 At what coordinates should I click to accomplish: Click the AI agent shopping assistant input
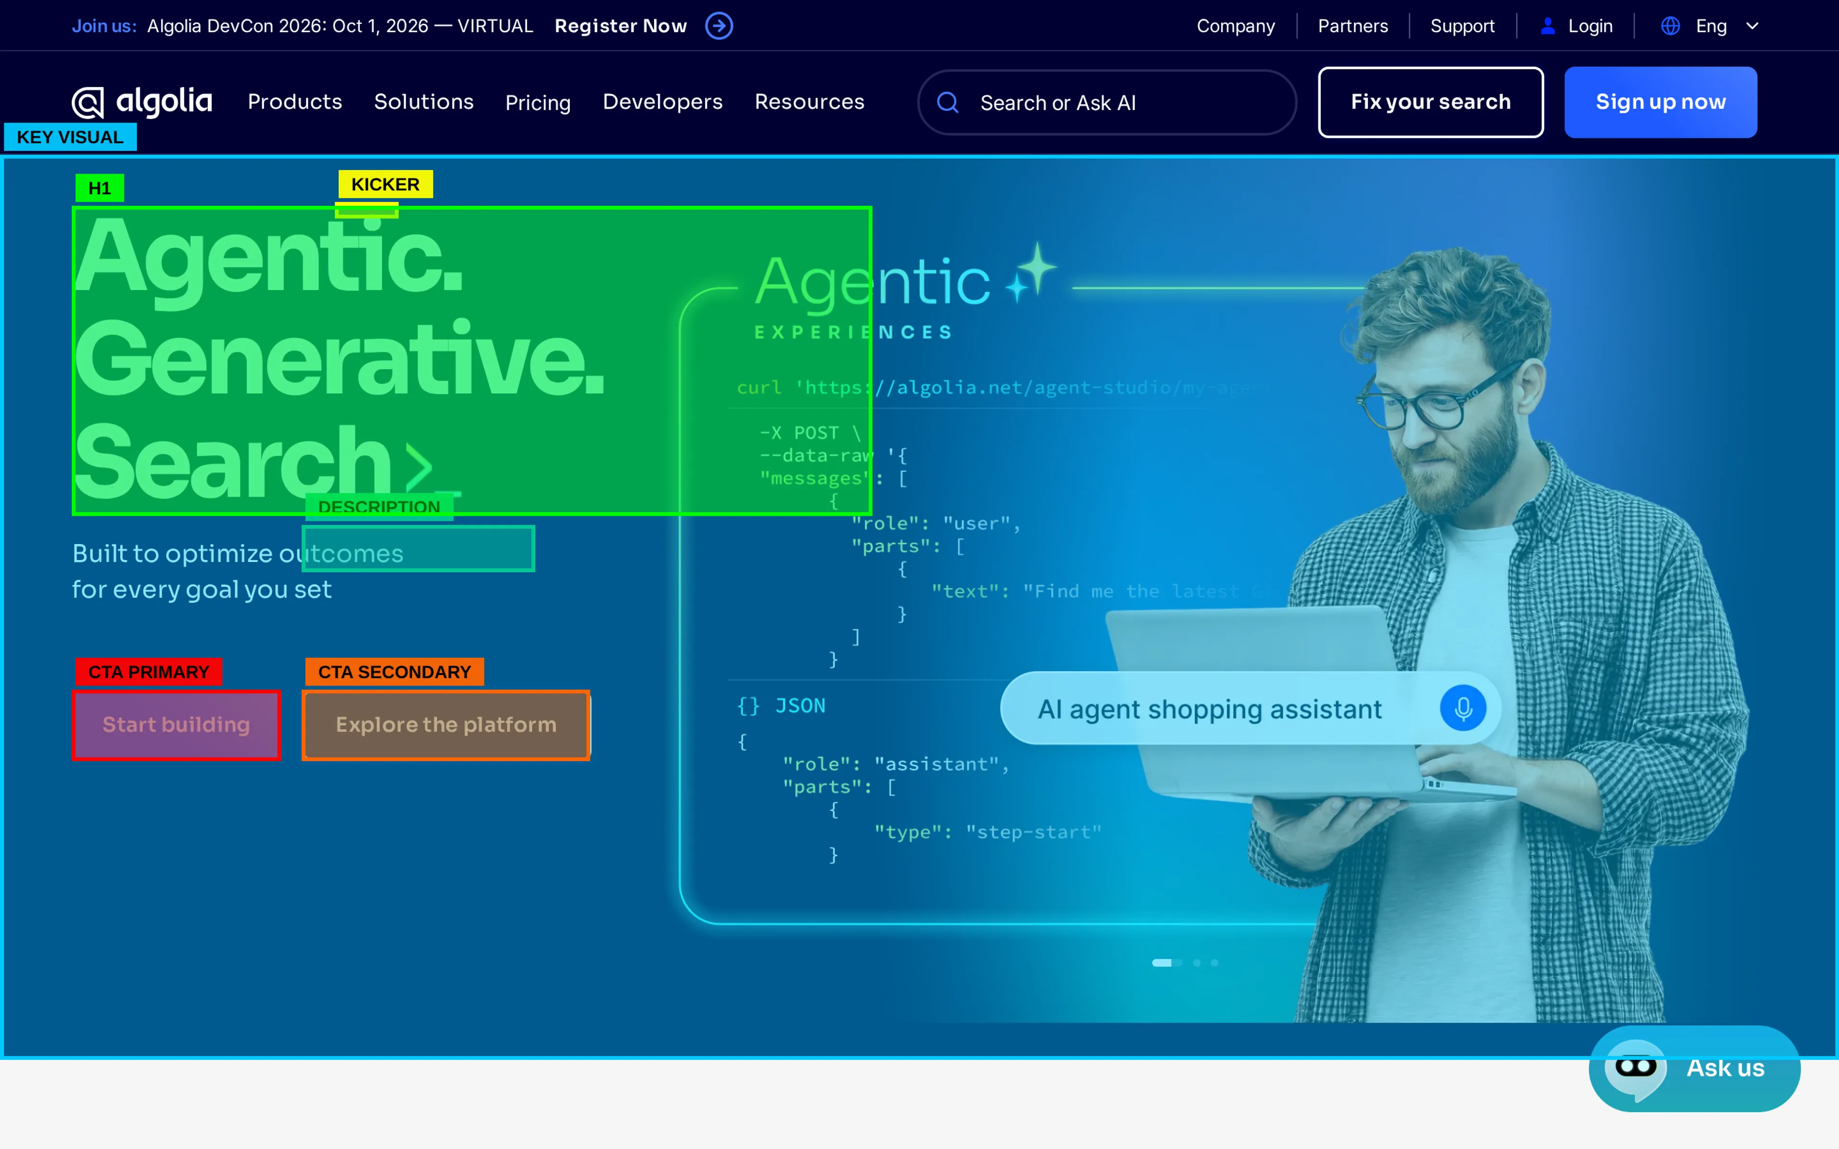[x=1250, y=708]
